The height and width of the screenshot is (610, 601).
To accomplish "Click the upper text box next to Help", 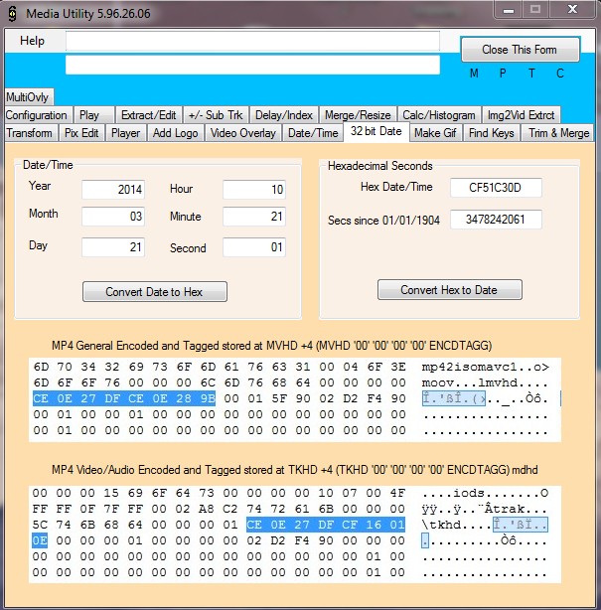I will tap(253, 42).
